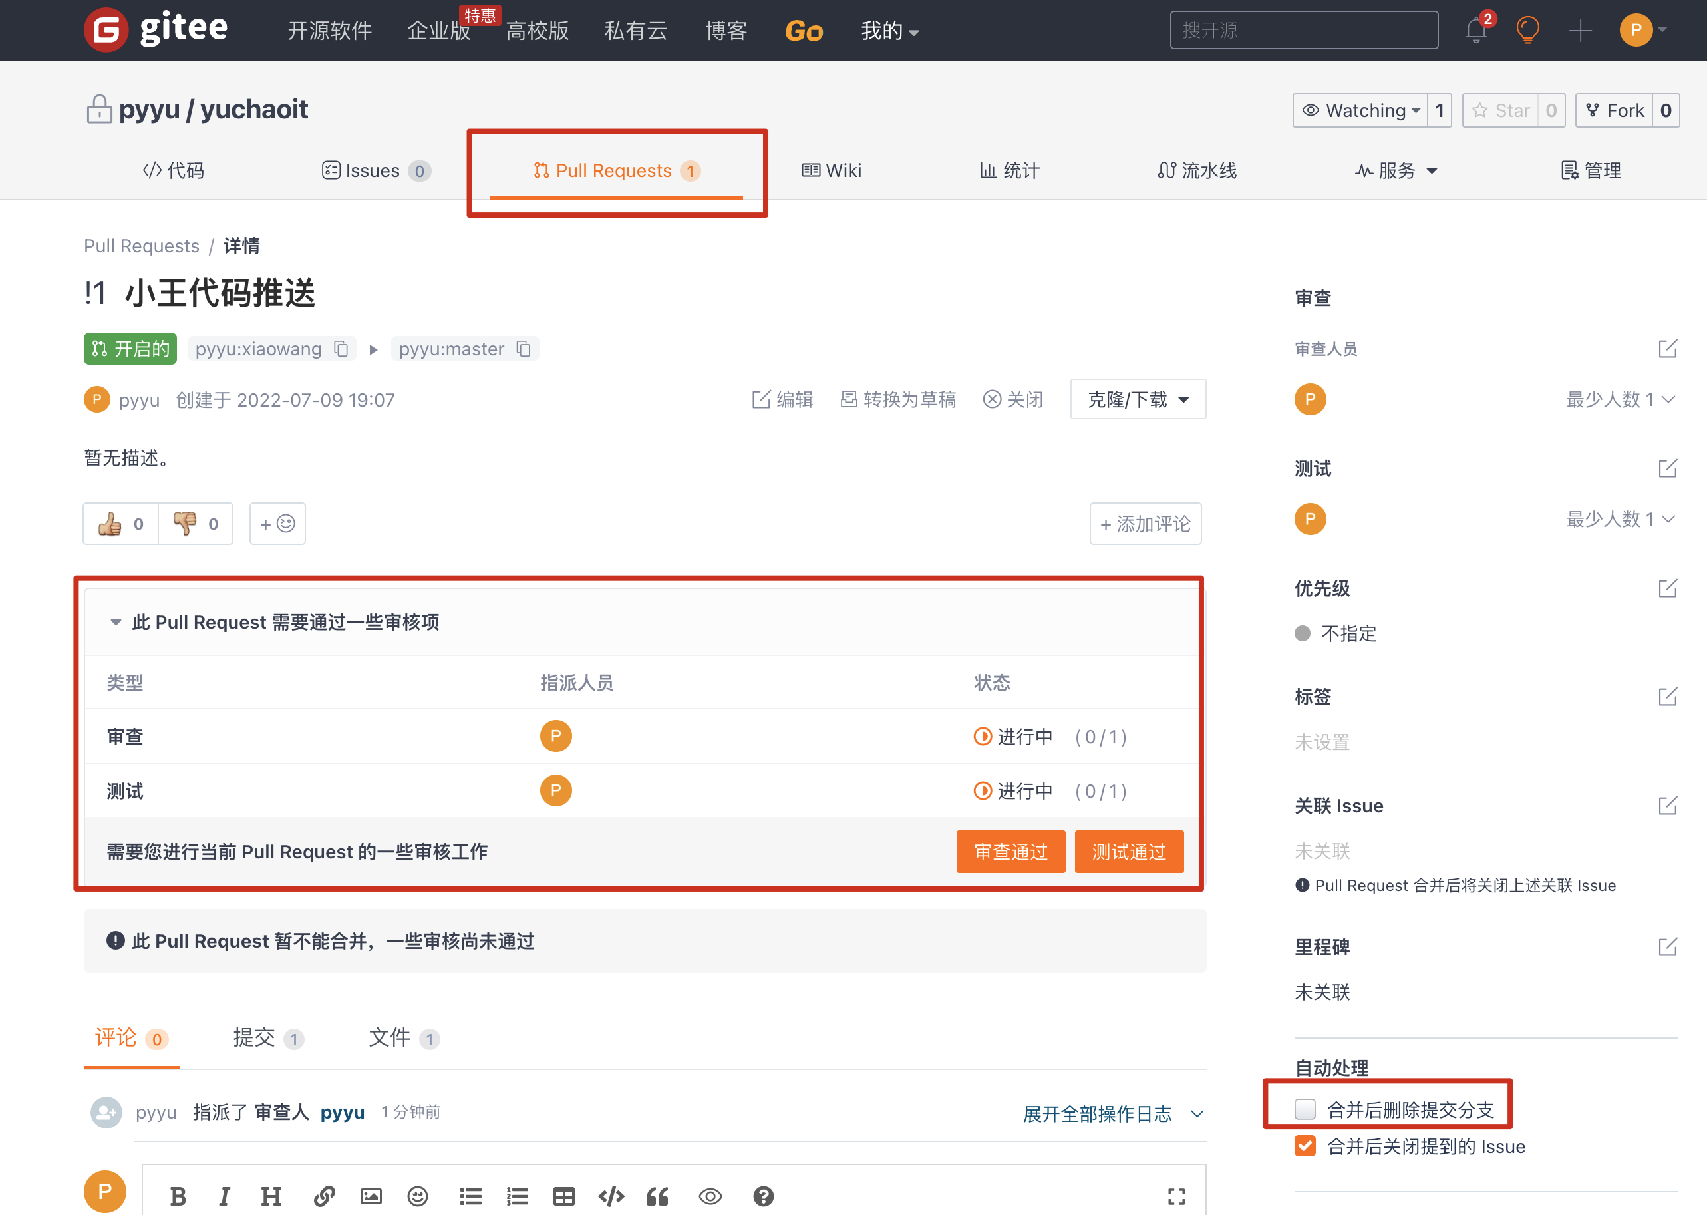Click the thumbs down reaction
The image size is (1707, 1215).
(x=195, y=524)
